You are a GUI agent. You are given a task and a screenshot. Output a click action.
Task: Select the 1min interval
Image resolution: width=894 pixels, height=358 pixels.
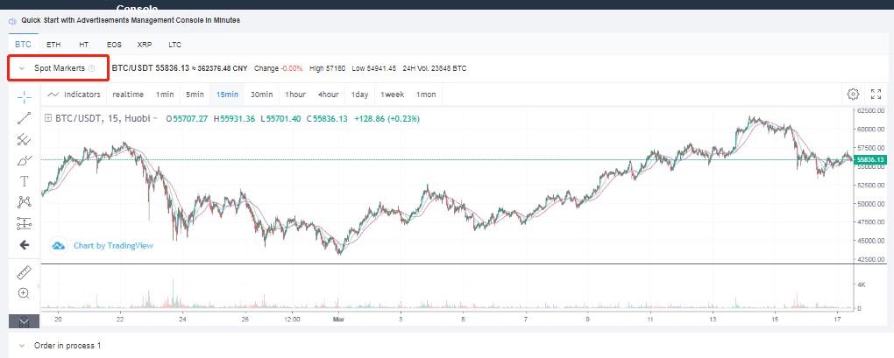pos(165,95)
